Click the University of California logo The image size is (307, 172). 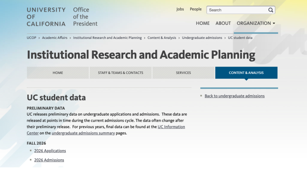[x=46, y=17]
